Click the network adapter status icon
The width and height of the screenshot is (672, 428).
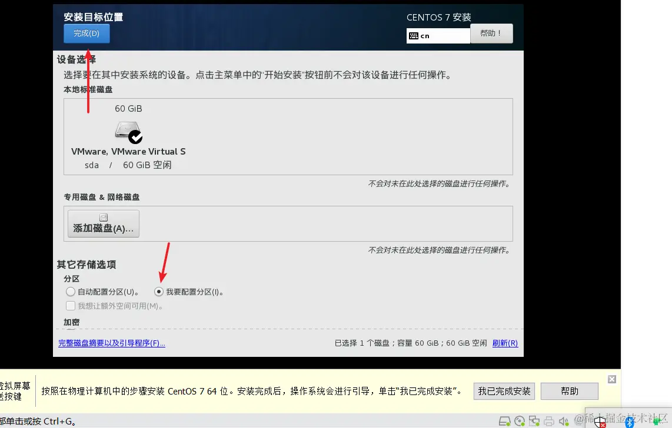pyautogui.click(x=534, y=421)
